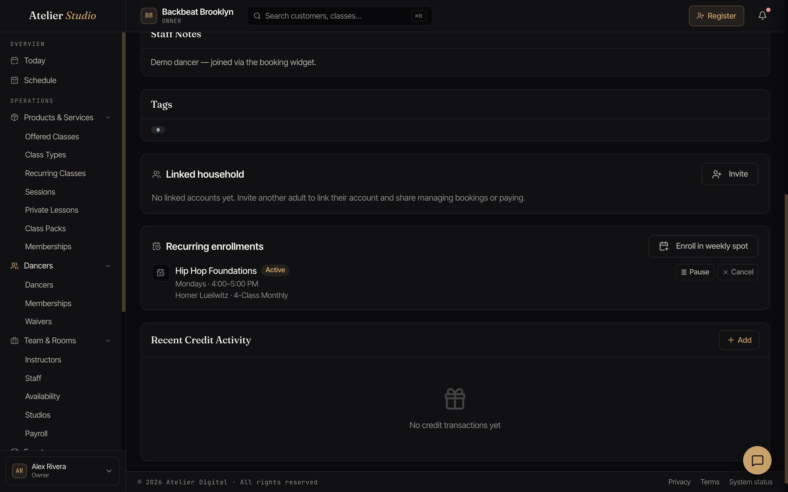The width and height of the screenshot is (788, 492).
Task: Go to Waivers in the sidebar
Action: coord(38,321)
